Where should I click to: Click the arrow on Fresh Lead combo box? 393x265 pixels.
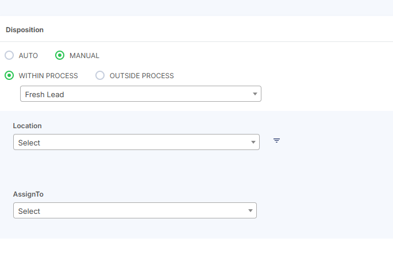(255, 94)
